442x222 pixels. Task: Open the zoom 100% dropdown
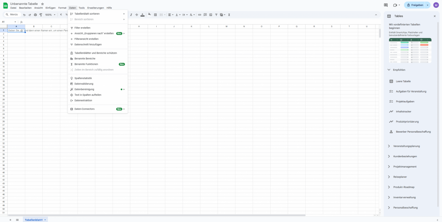[x=50, y=15]
